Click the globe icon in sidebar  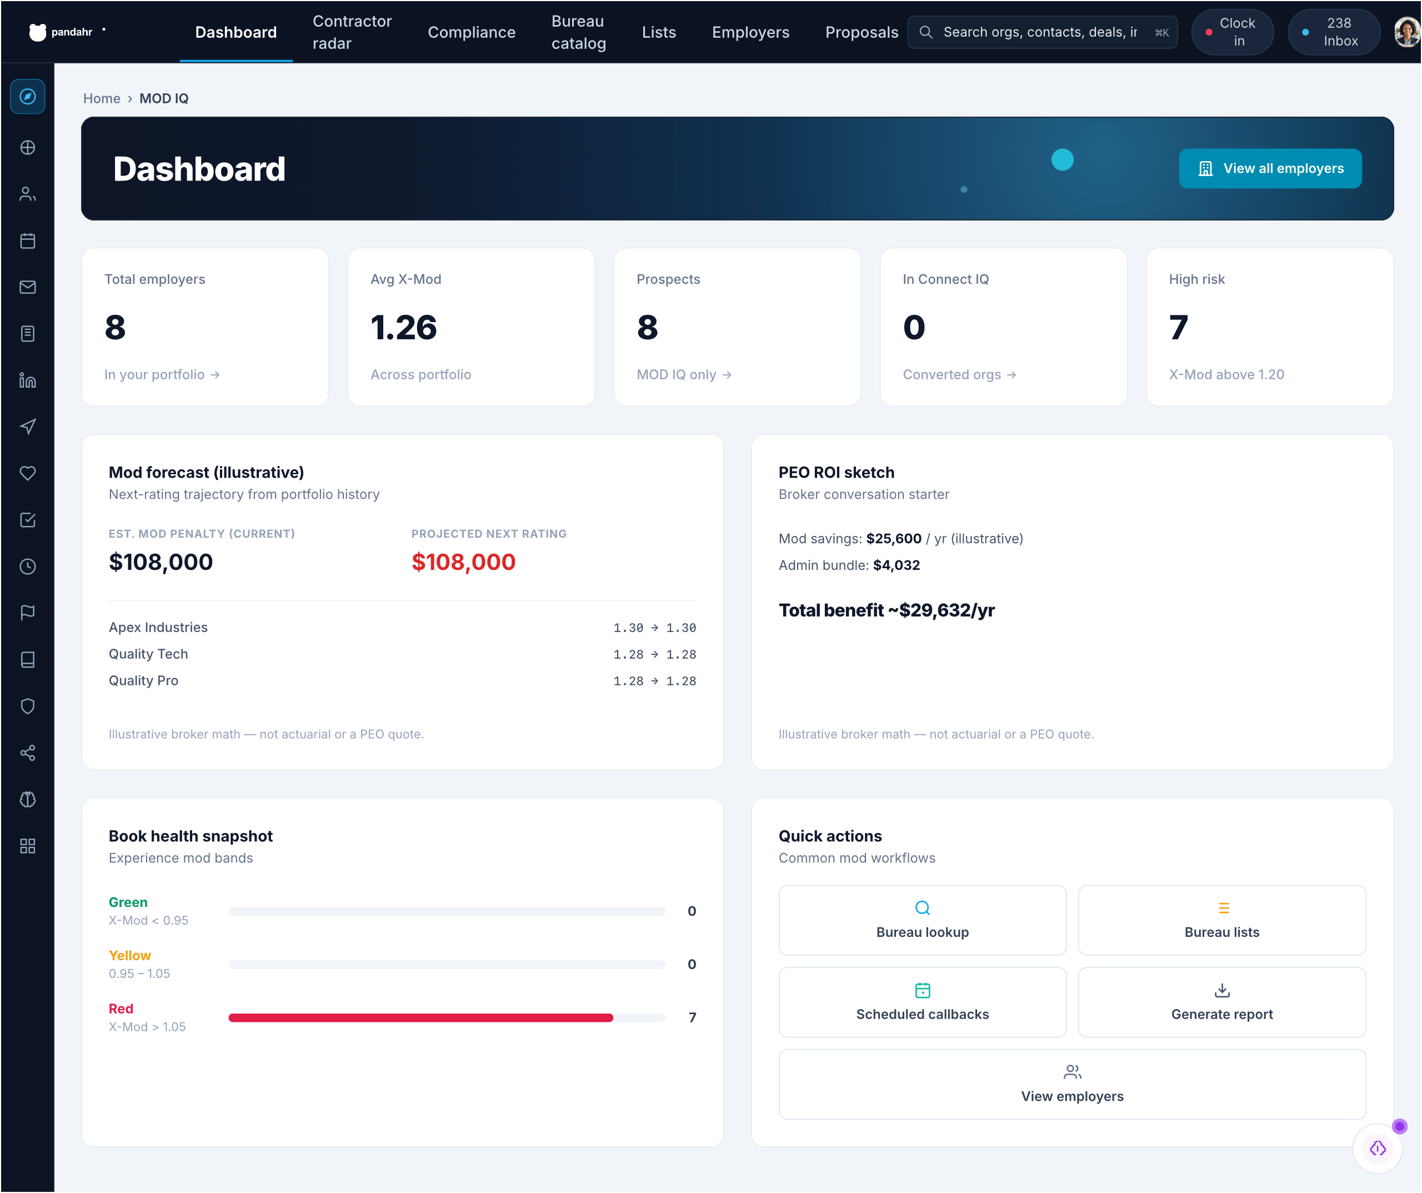pyautogui.click(x=28, y=148)
